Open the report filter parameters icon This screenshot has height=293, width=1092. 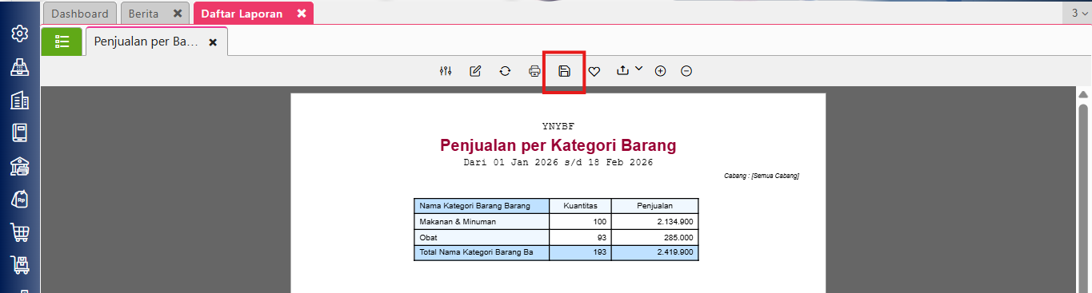[446, 71]
